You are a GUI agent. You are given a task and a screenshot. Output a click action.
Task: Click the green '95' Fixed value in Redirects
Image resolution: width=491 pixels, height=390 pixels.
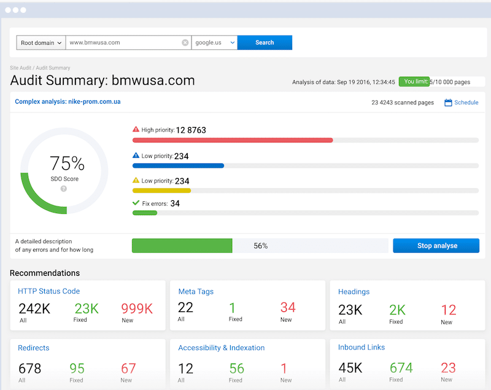coord(77,369)
